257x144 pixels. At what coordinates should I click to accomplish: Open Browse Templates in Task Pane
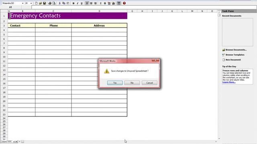click(235, 55)
